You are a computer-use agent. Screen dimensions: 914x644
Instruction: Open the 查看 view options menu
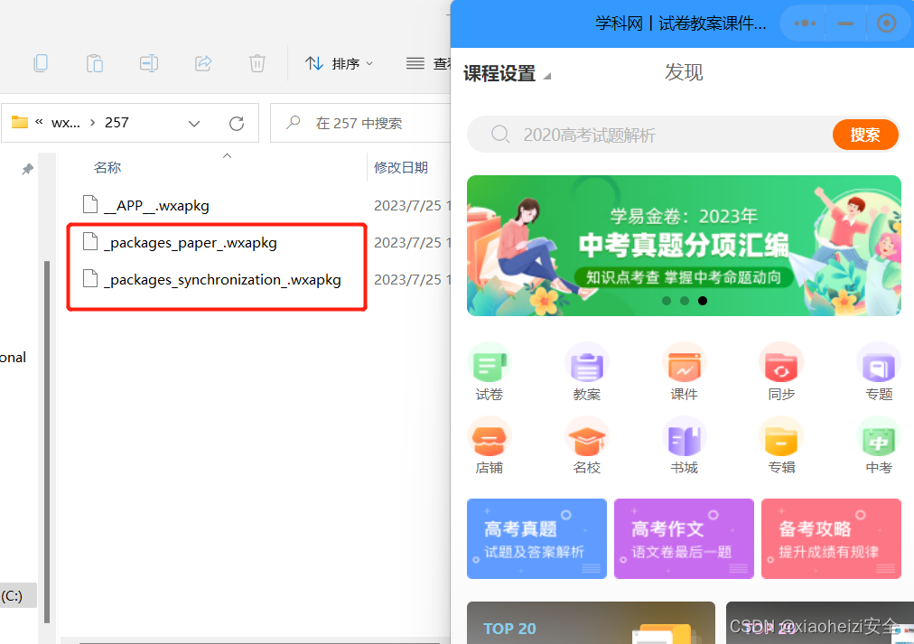point(428,63)
